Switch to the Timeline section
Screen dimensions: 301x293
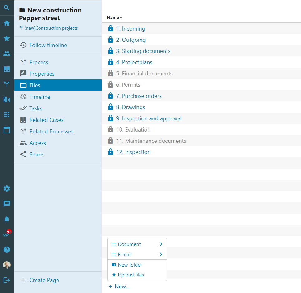tap(40, 97)
